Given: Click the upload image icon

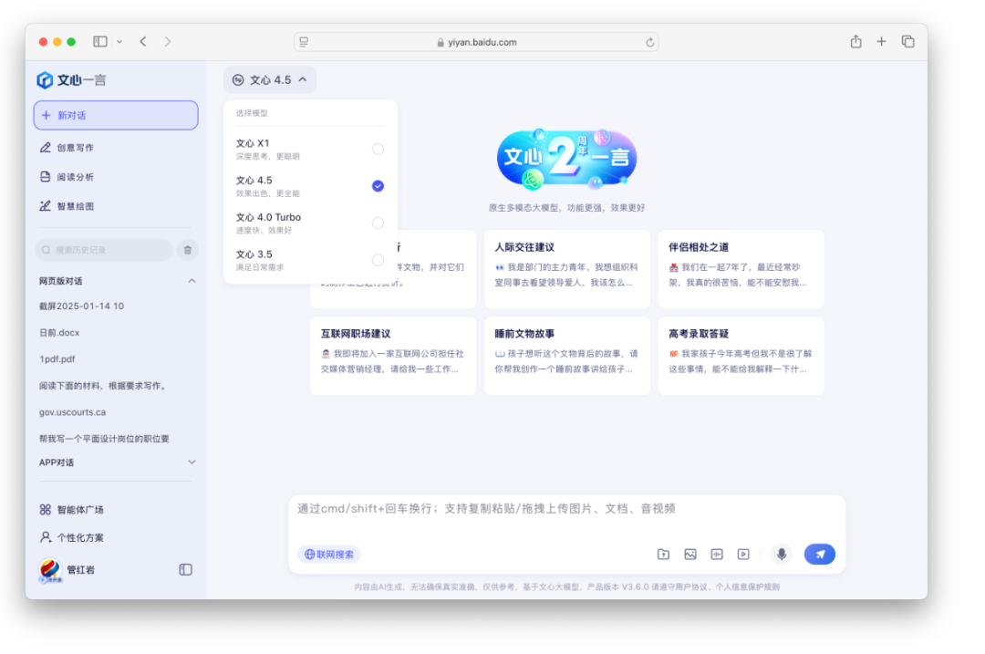Looking at the screenshot, I should point(690,554).
